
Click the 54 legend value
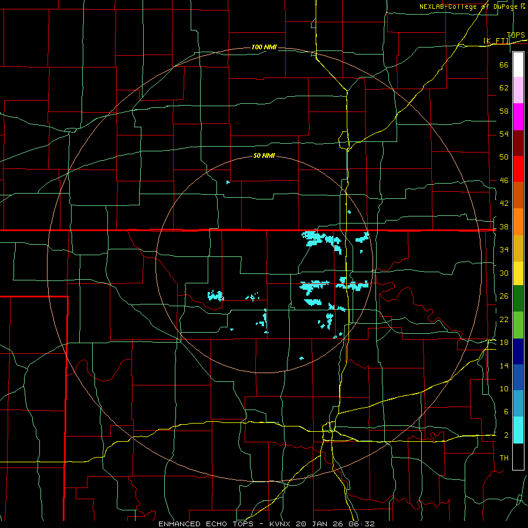pyautogui.click(x=504, y=134)
